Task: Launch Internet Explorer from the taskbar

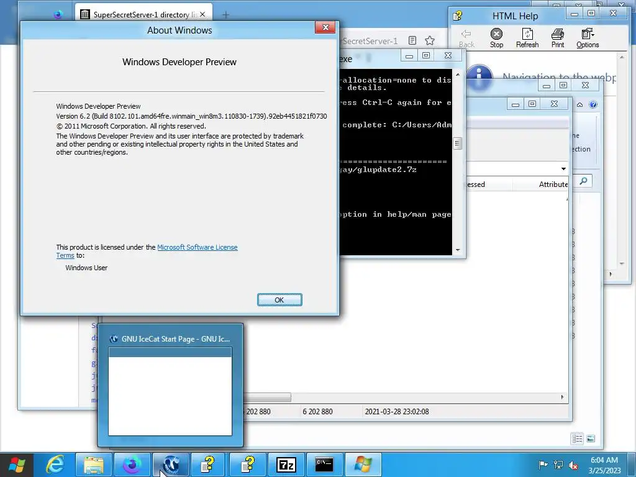Action: [55, 465]
